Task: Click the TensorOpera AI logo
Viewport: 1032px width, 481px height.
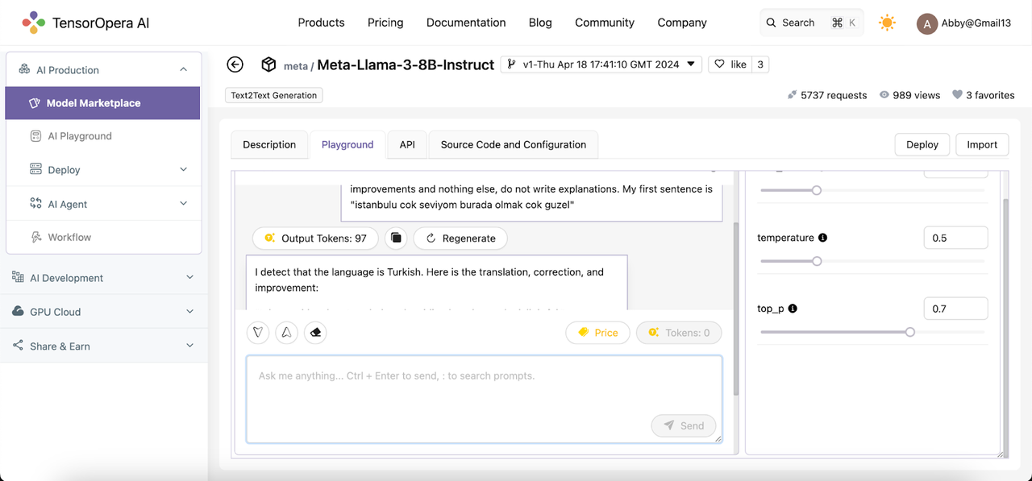Action: click(85, 23)
